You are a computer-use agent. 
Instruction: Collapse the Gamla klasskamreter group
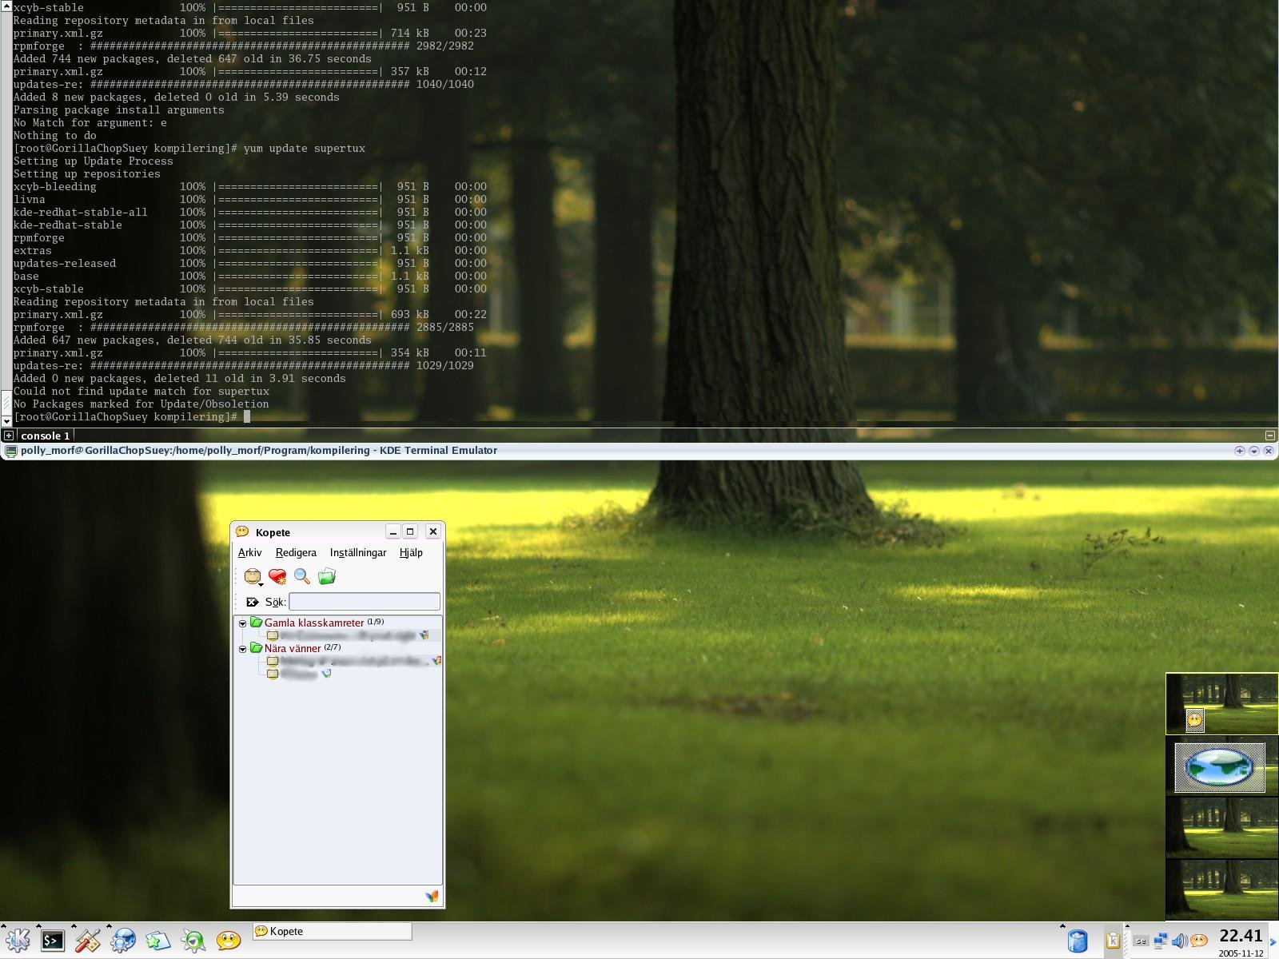[242, 623]
